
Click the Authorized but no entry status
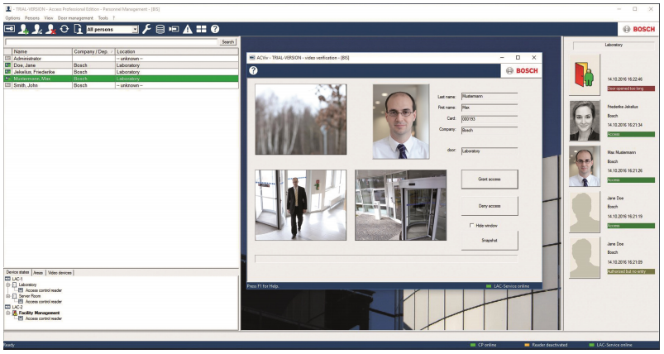631,271
